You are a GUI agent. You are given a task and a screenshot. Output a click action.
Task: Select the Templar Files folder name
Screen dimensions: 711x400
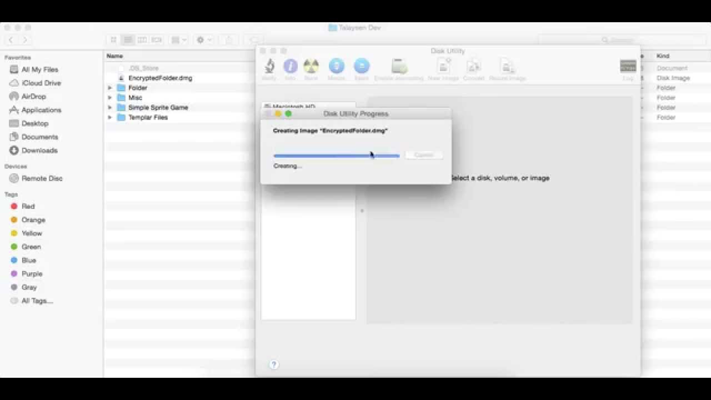[148, 117]
